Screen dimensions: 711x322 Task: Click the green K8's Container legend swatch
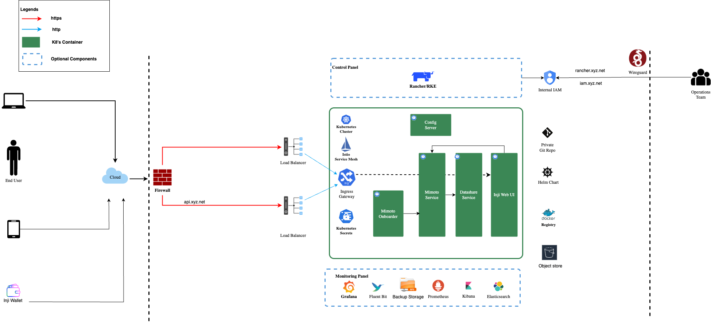click(31, 42)
